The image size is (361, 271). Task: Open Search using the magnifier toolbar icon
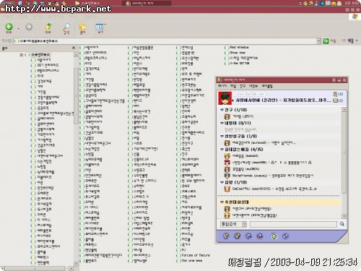(66, 28)
